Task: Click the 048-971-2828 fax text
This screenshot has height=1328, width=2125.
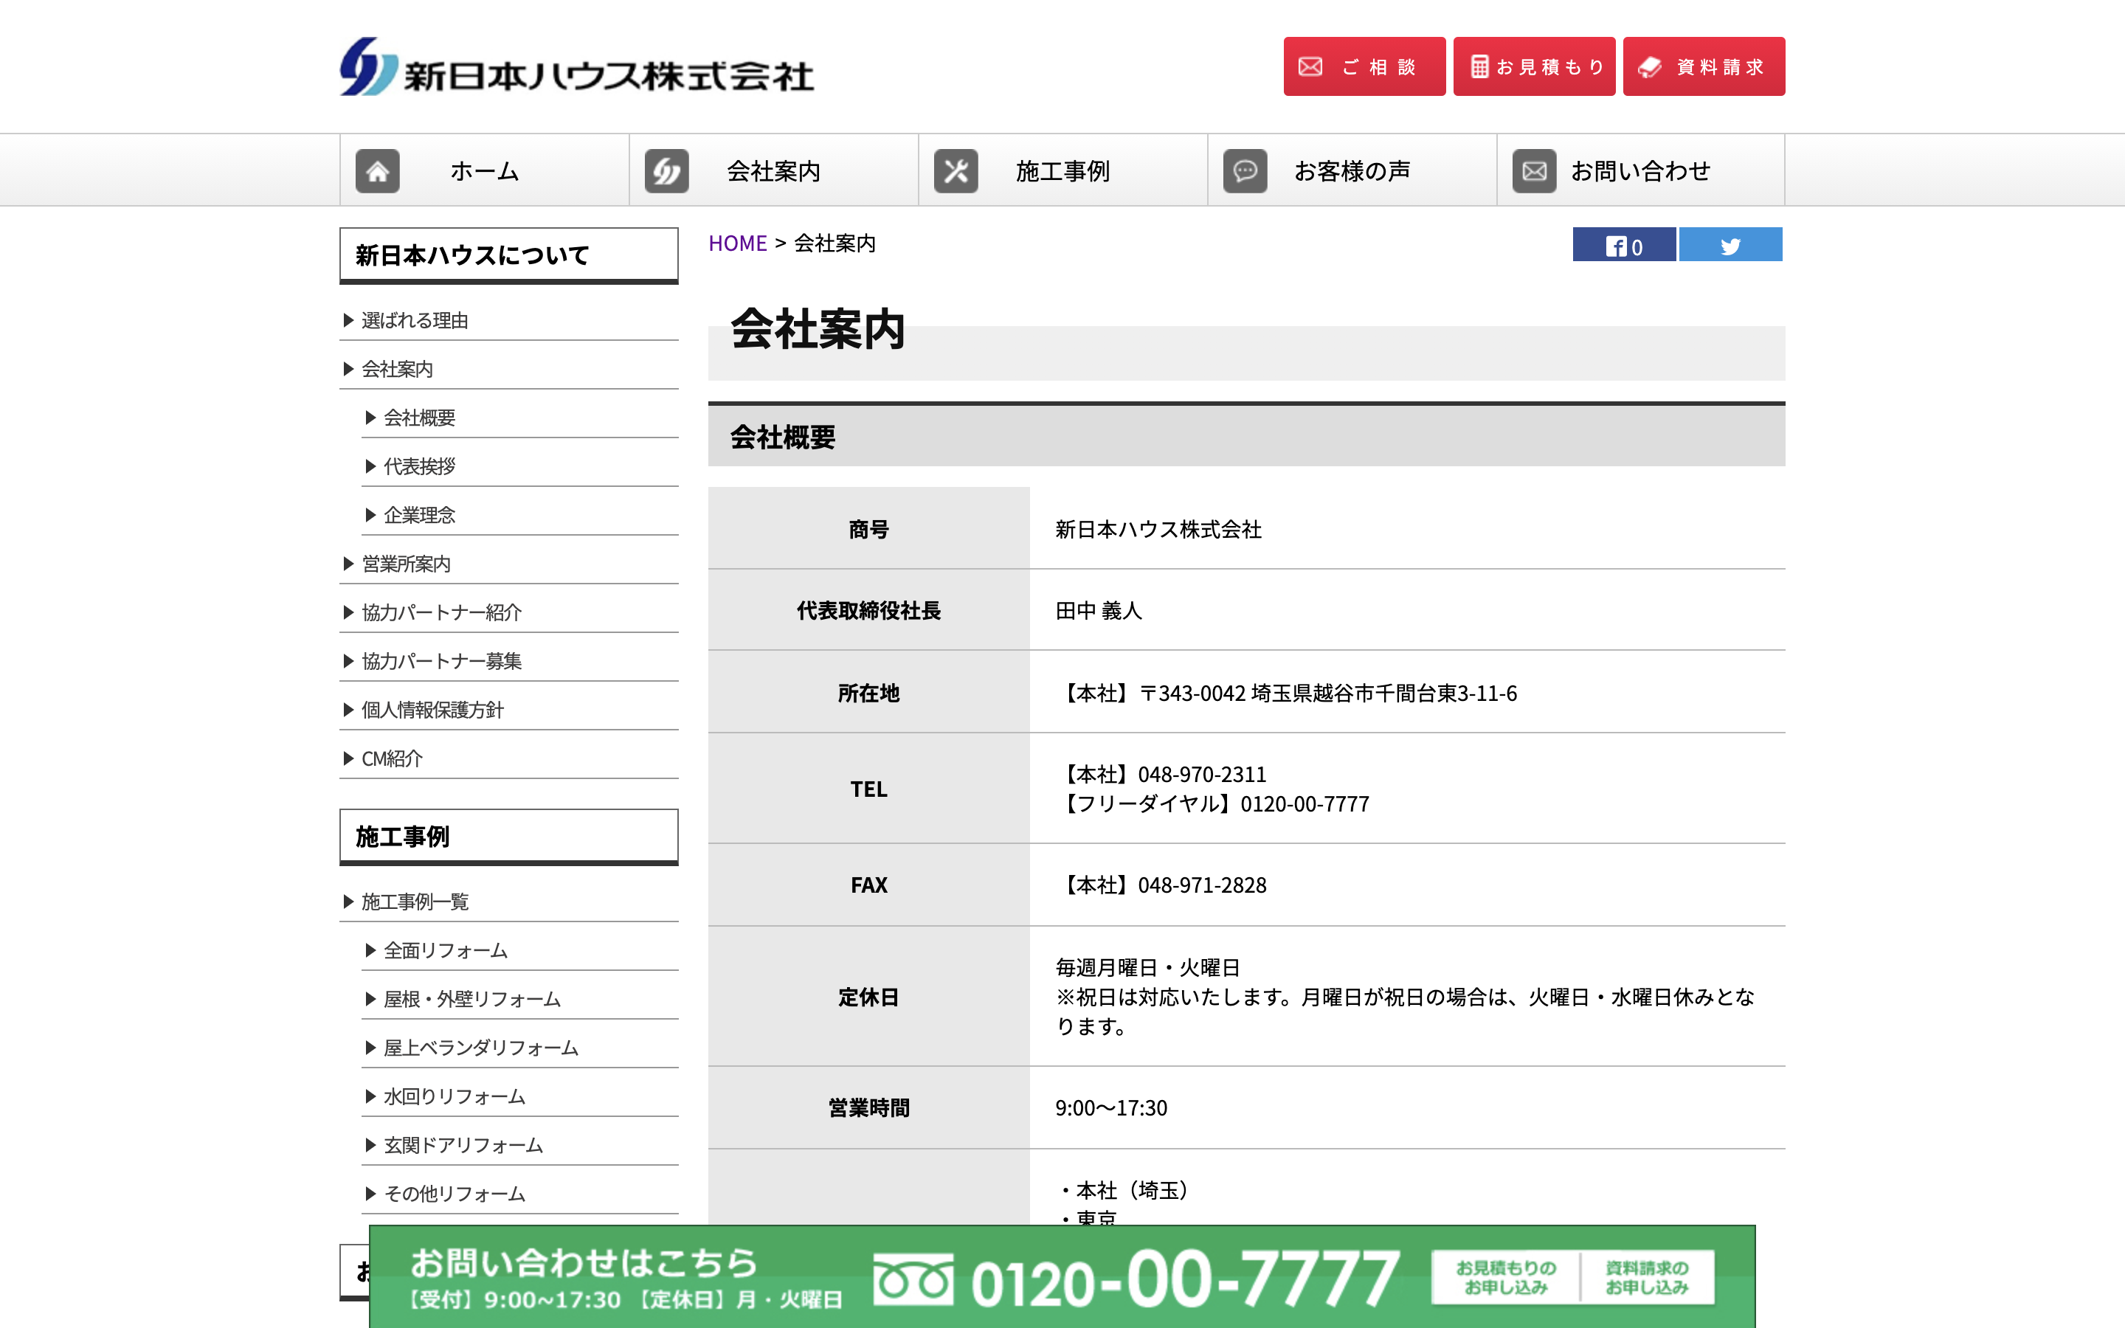Action: click(x=1202, y=885)
